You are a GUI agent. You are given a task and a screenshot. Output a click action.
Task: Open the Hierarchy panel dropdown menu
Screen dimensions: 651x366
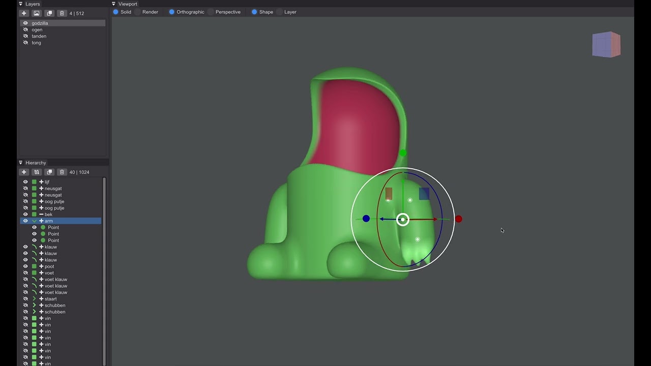[x=21, y=163]
